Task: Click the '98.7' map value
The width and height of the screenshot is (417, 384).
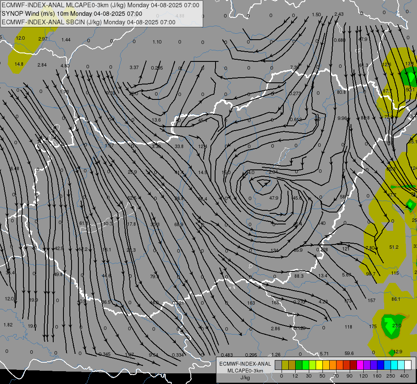Action: pos(371,273)
